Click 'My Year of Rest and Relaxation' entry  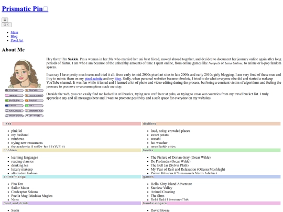click(188, 169)
